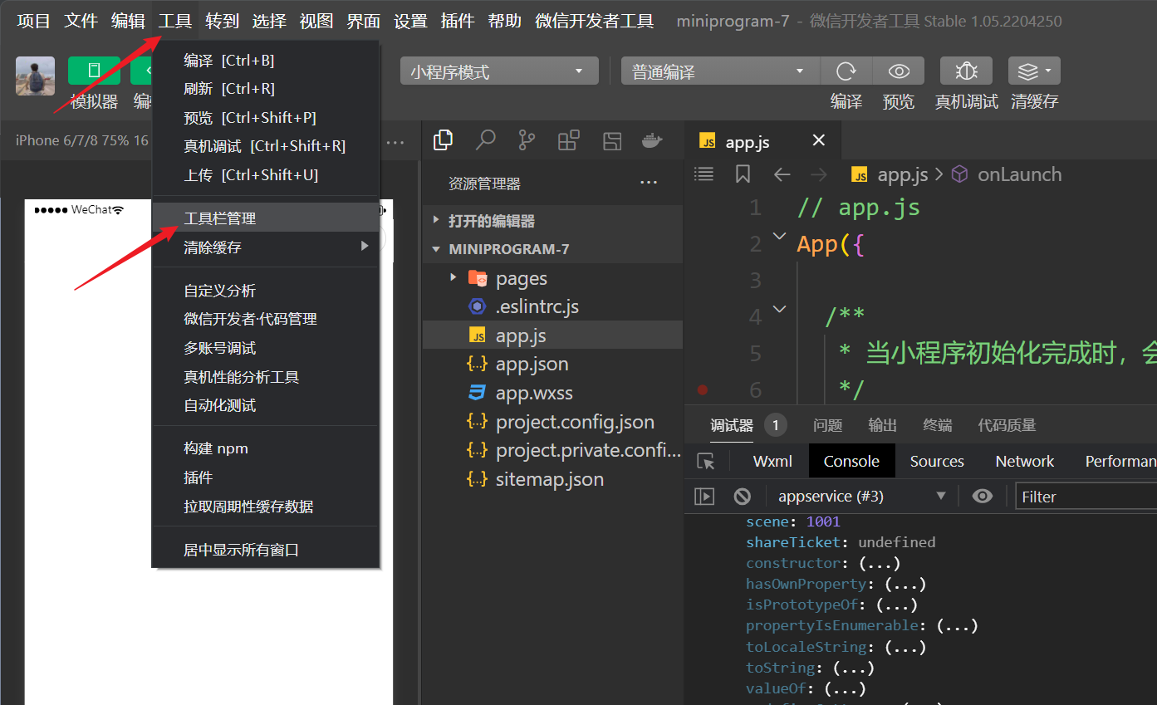
Task: Collapse the MINIPROGRAM-7 project root
Action: 552,249
